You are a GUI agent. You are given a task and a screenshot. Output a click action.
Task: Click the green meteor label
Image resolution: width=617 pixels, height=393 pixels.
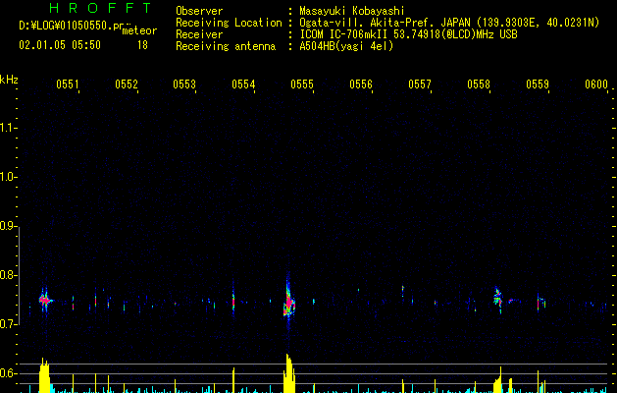click(139, 30)
